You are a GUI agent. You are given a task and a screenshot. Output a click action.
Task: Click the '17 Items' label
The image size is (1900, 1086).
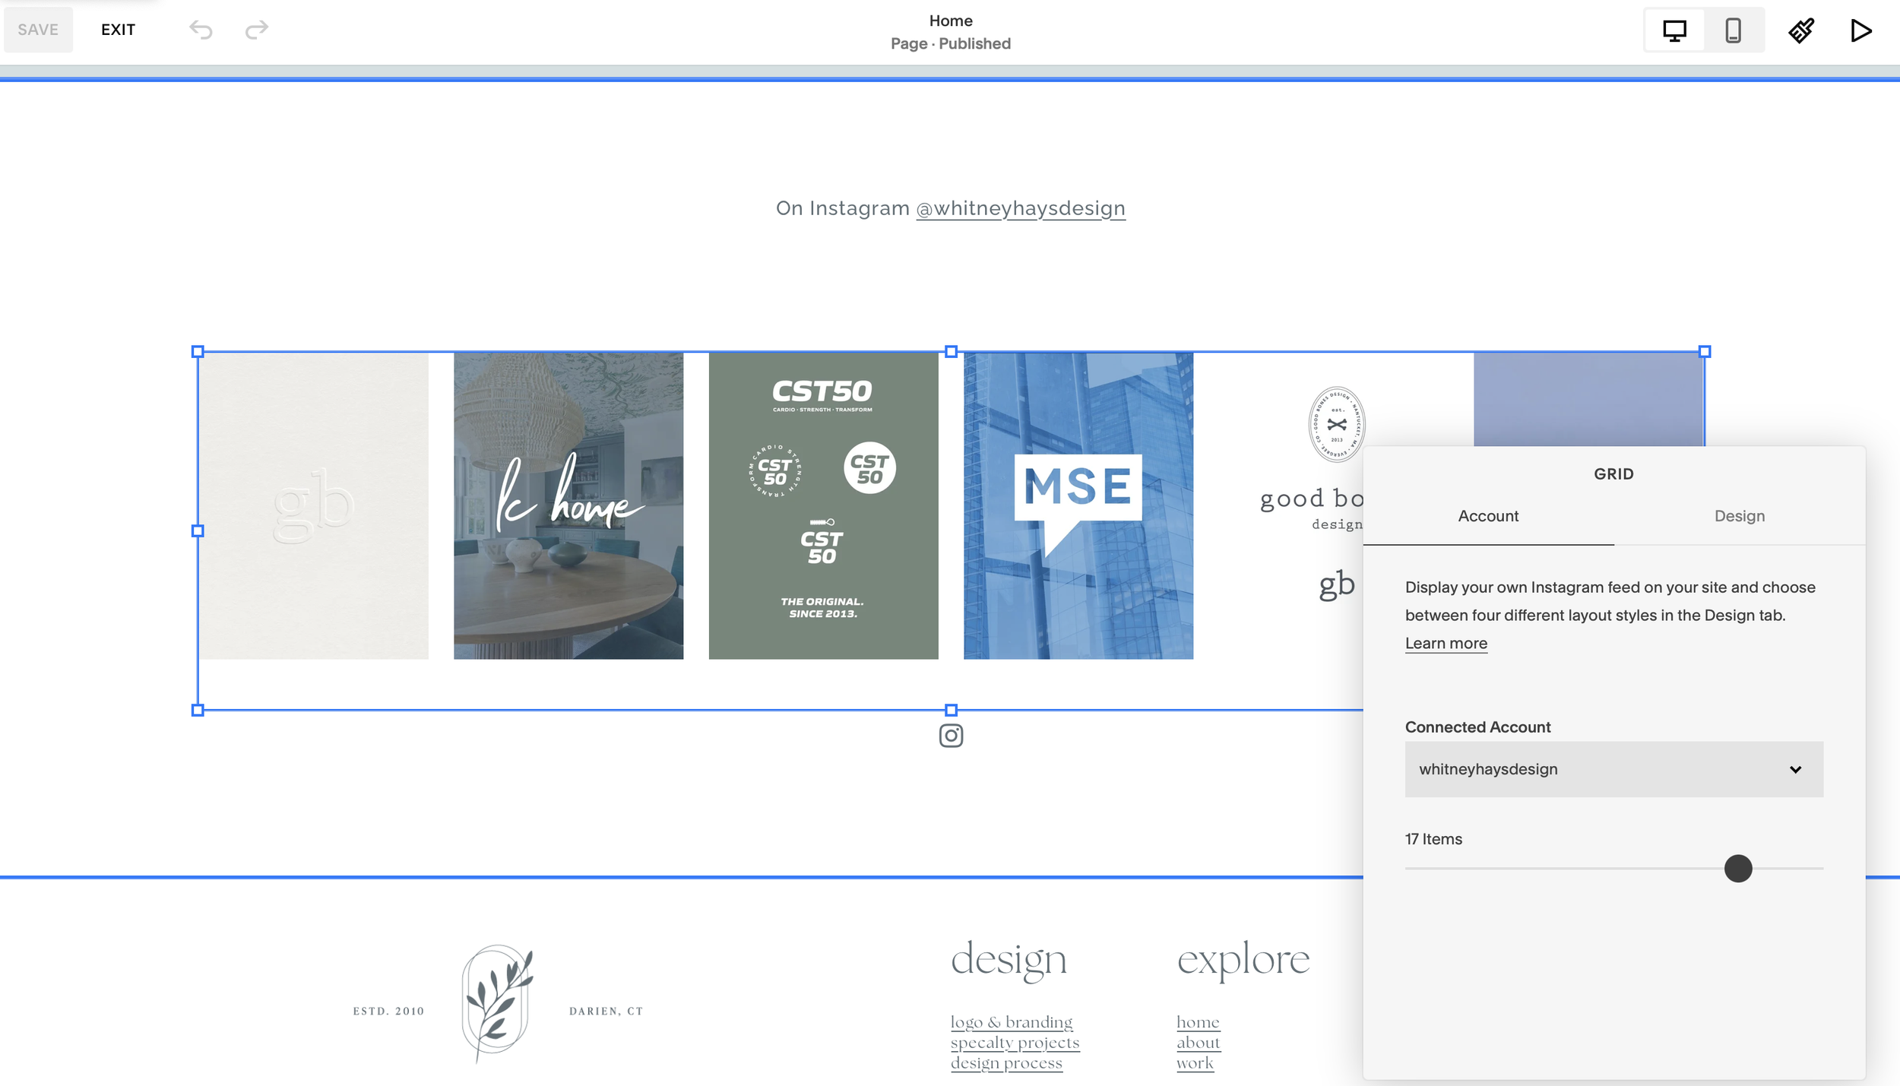[x=1433, y=839]
